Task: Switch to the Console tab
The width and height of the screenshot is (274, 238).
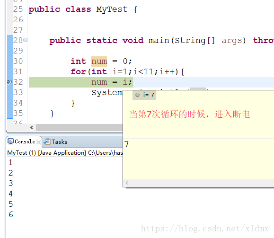Action: (25, 141)
